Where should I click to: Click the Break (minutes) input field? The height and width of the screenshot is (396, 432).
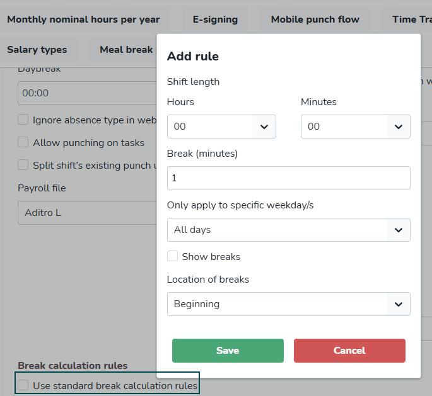pos(288,178)
